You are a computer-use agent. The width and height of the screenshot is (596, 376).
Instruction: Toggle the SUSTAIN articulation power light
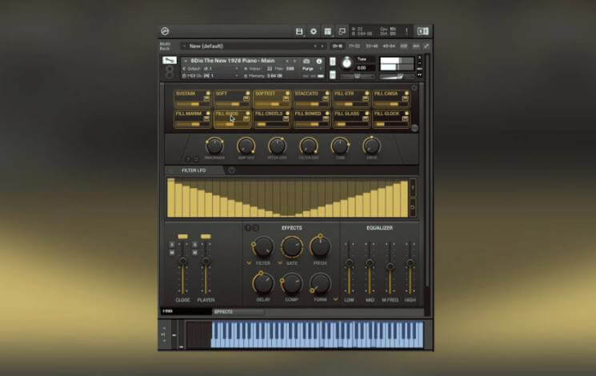click(x=207, y=94)
